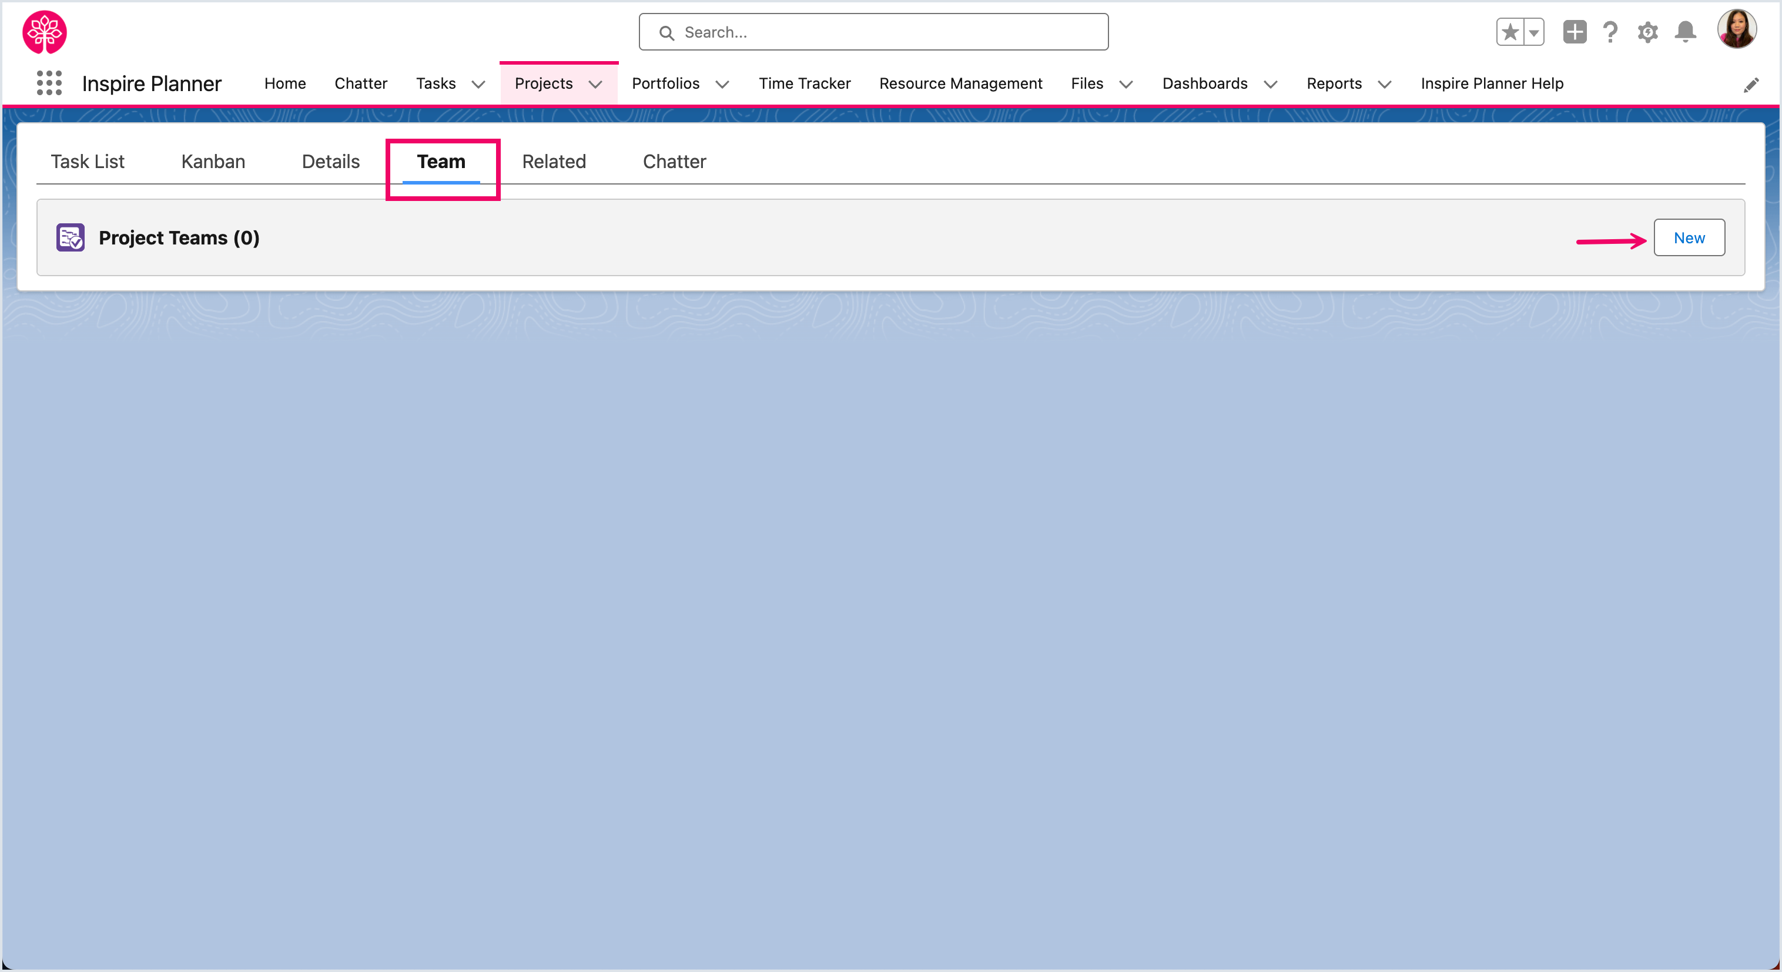Open the Help question mark icon
The height and width of the screenshot is (972, 1782).
[x=1610, y=32]
